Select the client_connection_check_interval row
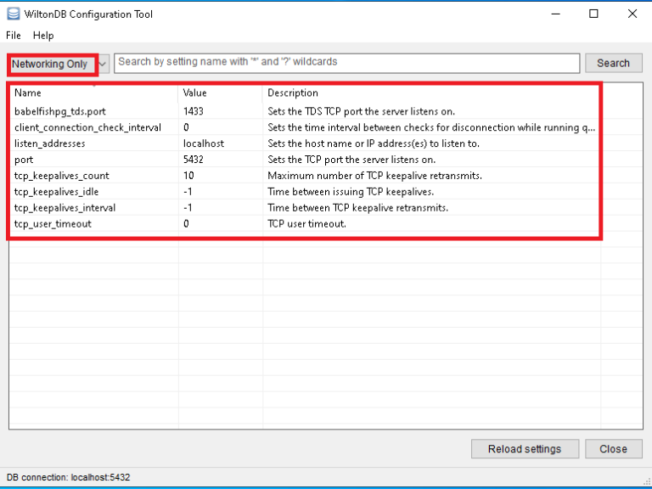 pos(87,127)
